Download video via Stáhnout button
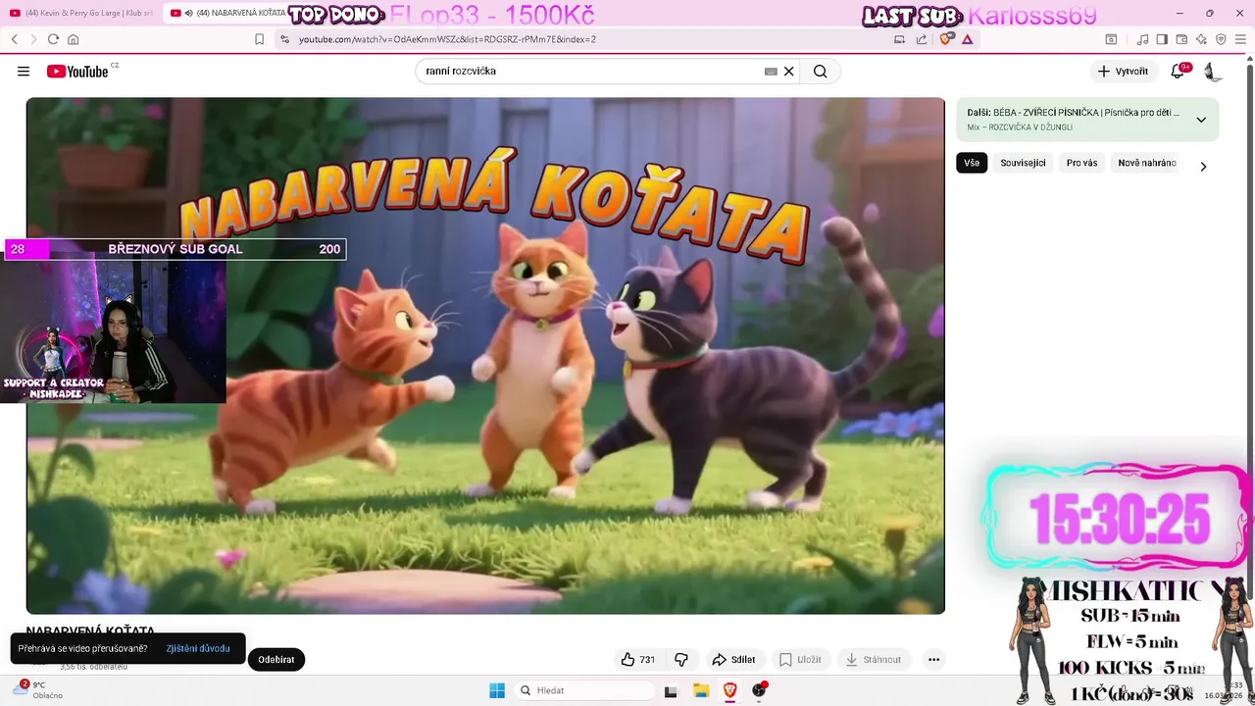Screen dimensions: 1255x706 coord(874,660)
